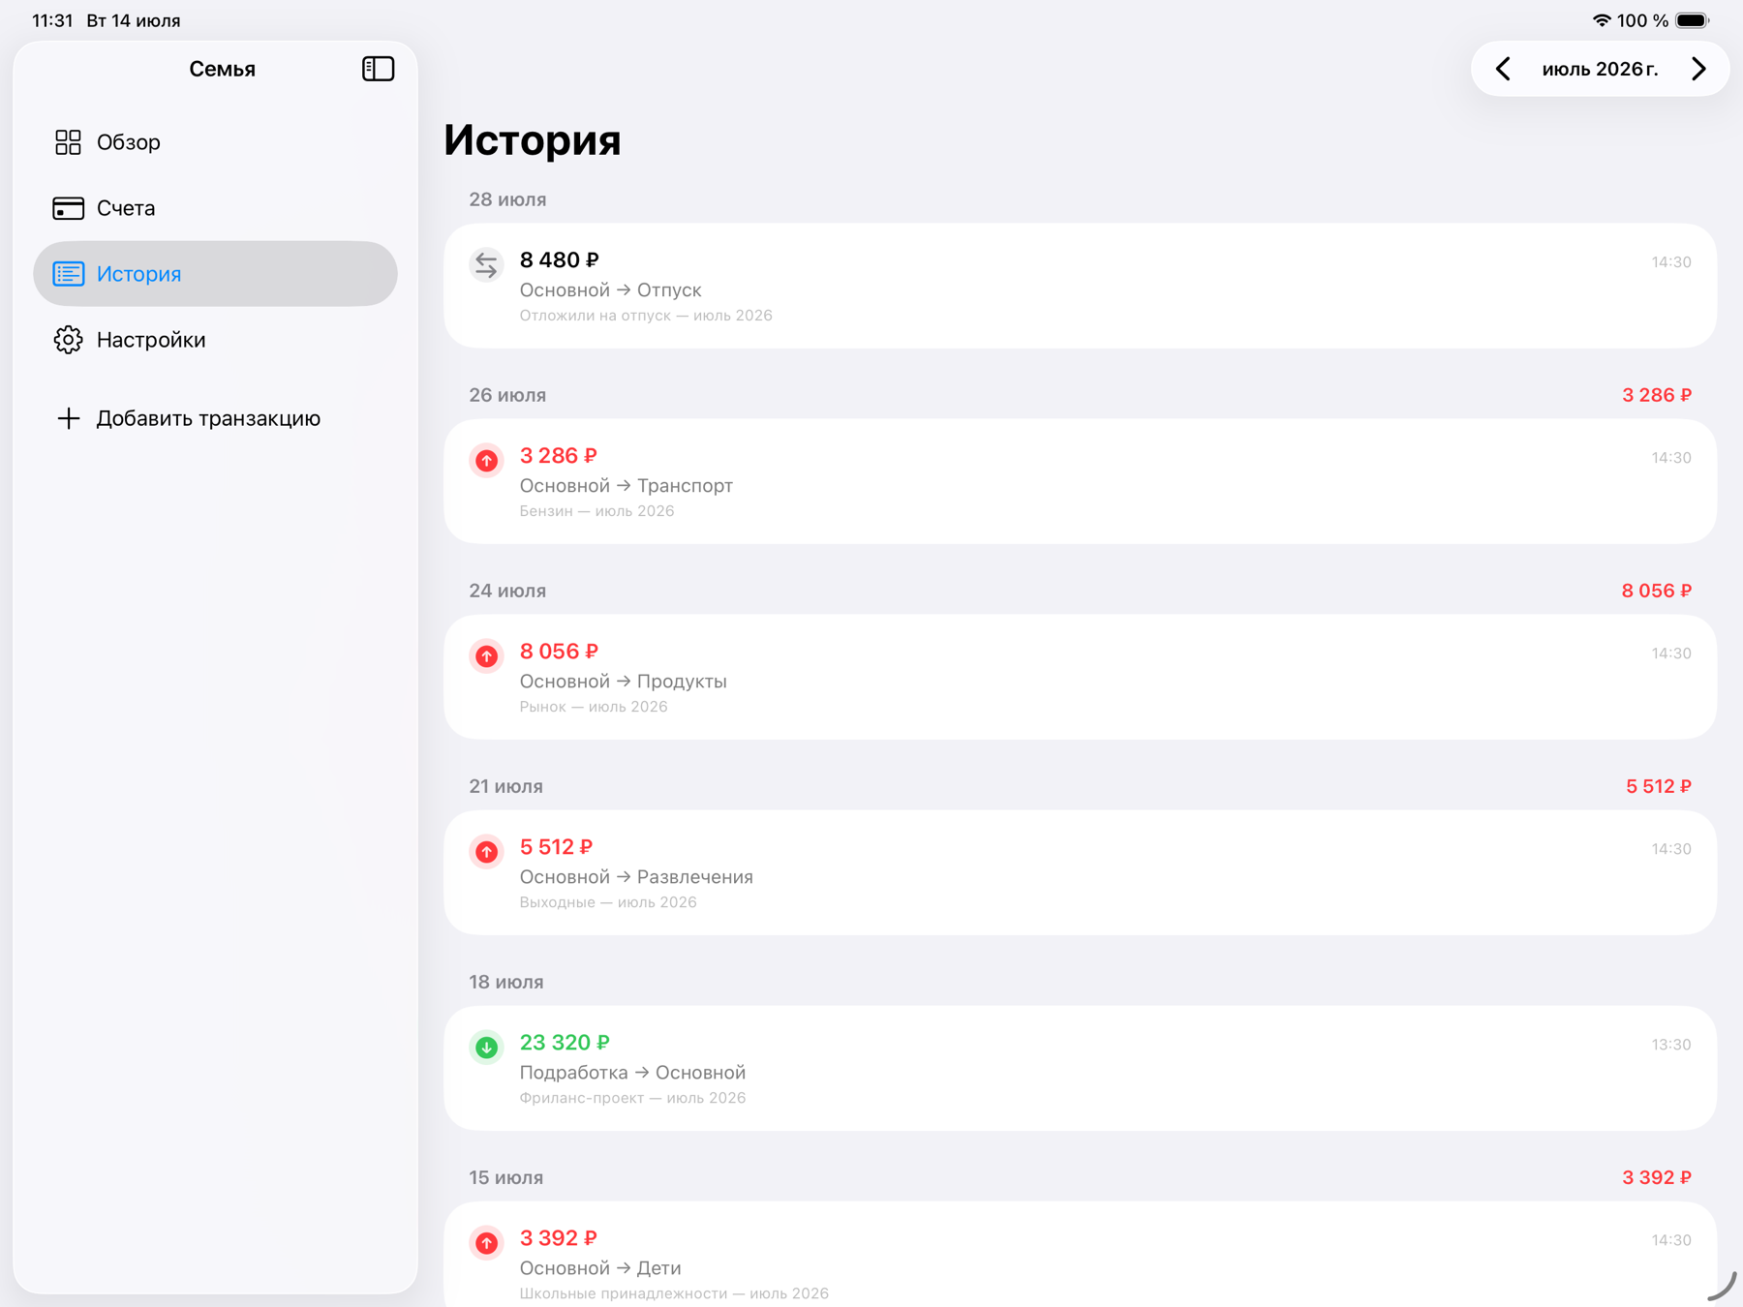Screen dimensions: 1743x1307
Task: Click the note Рынок — июль 2026
Action: click(x=594, y=707)
